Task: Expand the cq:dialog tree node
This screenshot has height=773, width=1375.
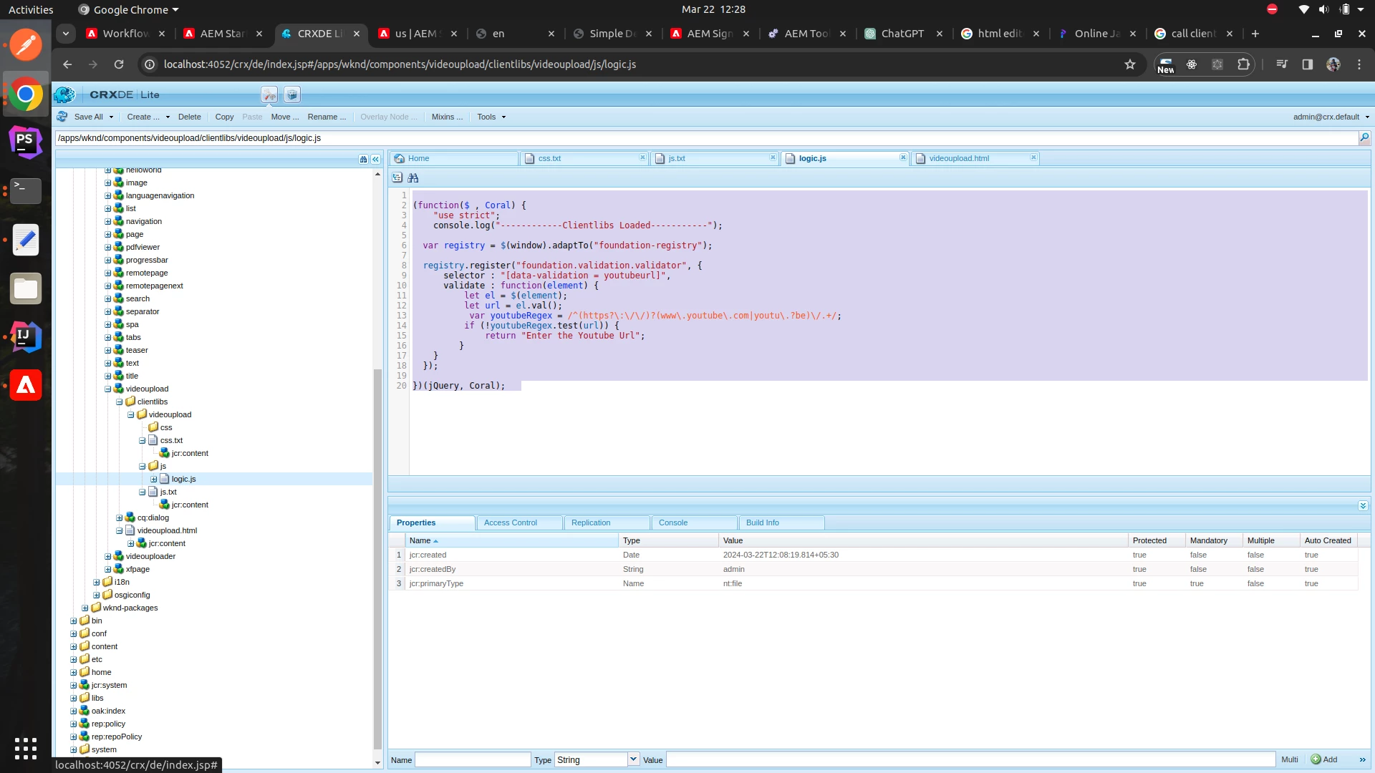Action: coord(120,517)
